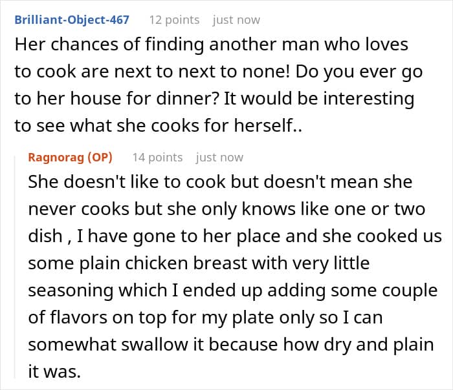
Task: Click the (OP) label next to Ragnorag
Action: (100, 158)
